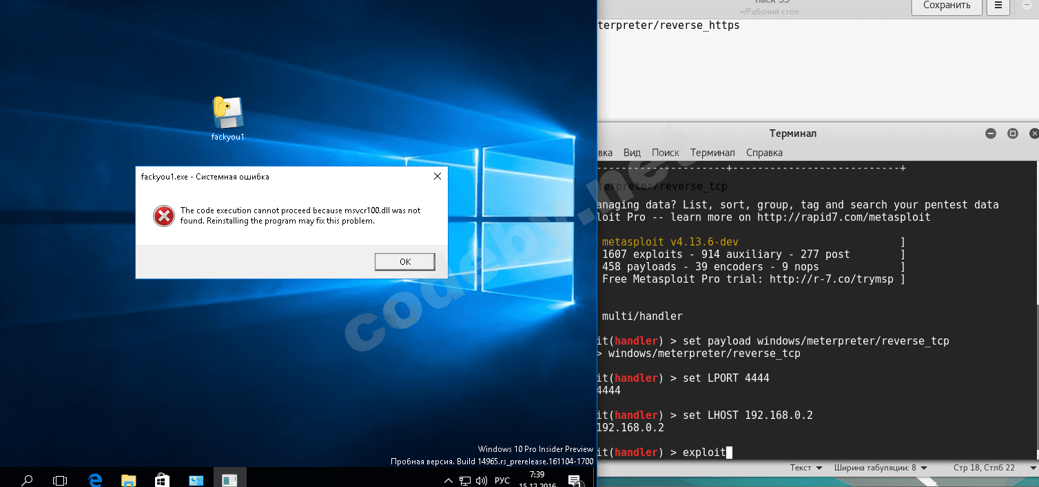Open the Текст syntax dropdown in status bar
The image size is (1039, 487).
pyautogui.click(x=805, y=468)
